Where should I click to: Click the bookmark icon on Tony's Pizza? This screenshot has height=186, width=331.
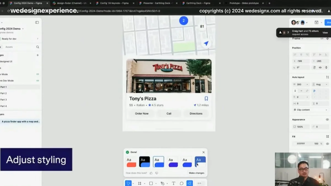[x=206, y=98]
